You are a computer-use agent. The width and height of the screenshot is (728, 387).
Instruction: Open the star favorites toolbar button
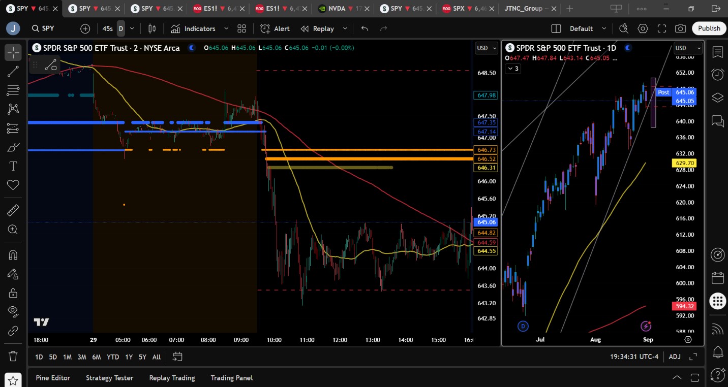pyautogui.click(x=13, y=379)
